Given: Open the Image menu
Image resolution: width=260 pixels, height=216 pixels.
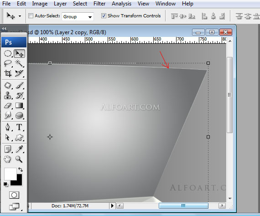Looking at the screenshot, I should [40, 4].
